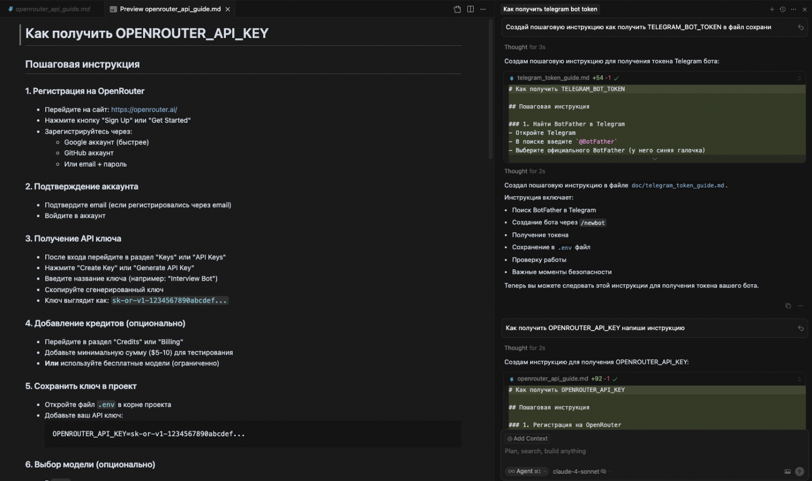Open more options below Telegram response
The width and height of the screenshot is (812, 481).
pos(800,306)
